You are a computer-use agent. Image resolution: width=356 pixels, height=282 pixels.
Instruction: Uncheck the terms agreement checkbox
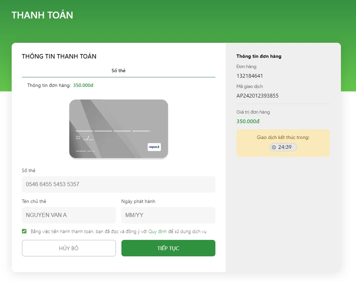click(24, 231)
